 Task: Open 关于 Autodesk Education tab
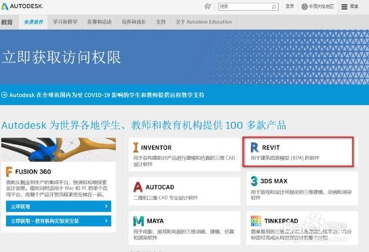click(203, 22)
